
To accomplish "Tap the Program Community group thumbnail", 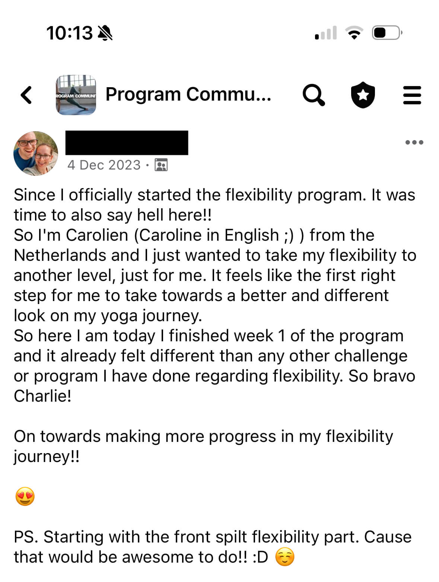I will (x=76, y=95).
